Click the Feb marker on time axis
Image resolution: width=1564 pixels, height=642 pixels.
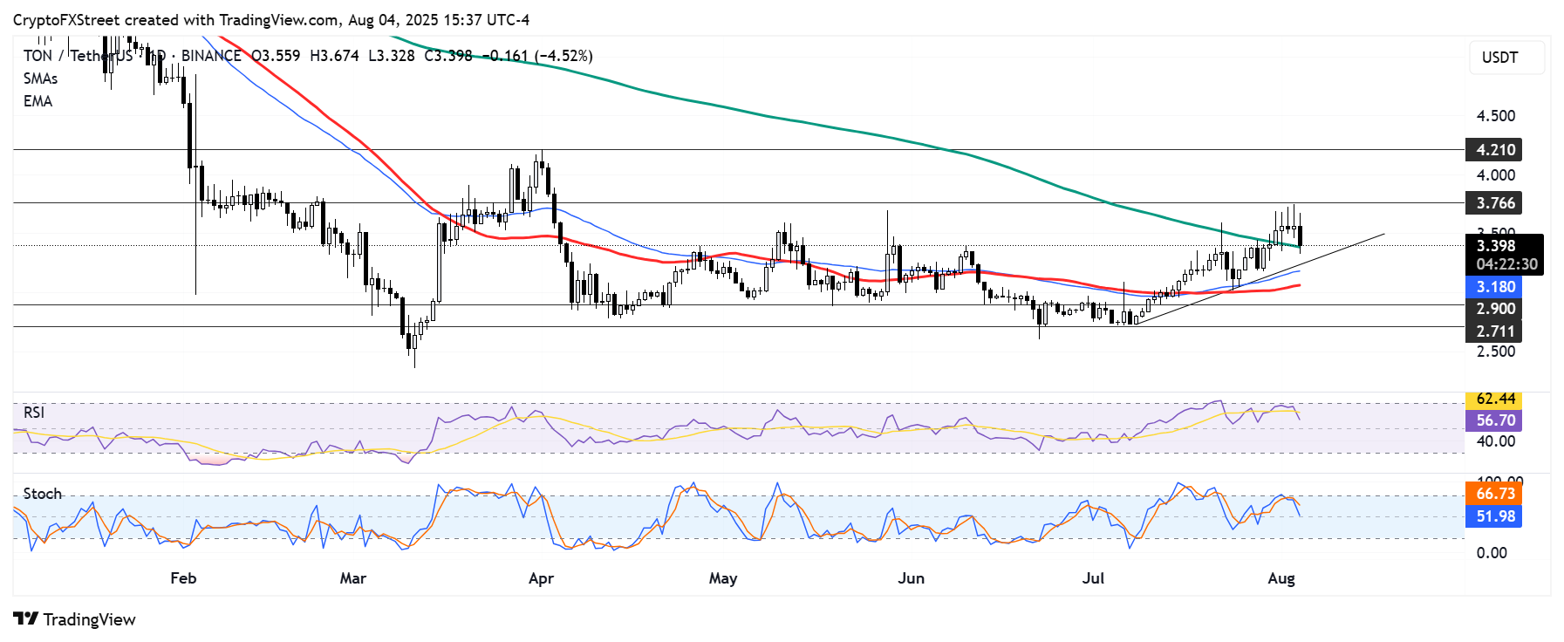183,578
